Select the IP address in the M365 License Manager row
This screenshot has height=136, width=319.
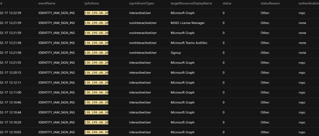click(x=96, y=23)
